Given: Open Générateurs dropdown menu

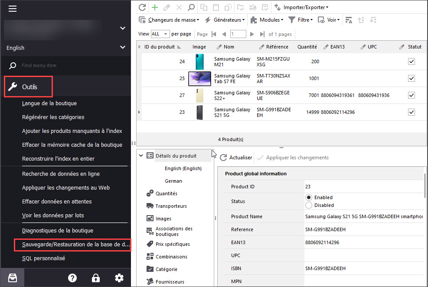Looking at the screenshot, I should (225, 20).
